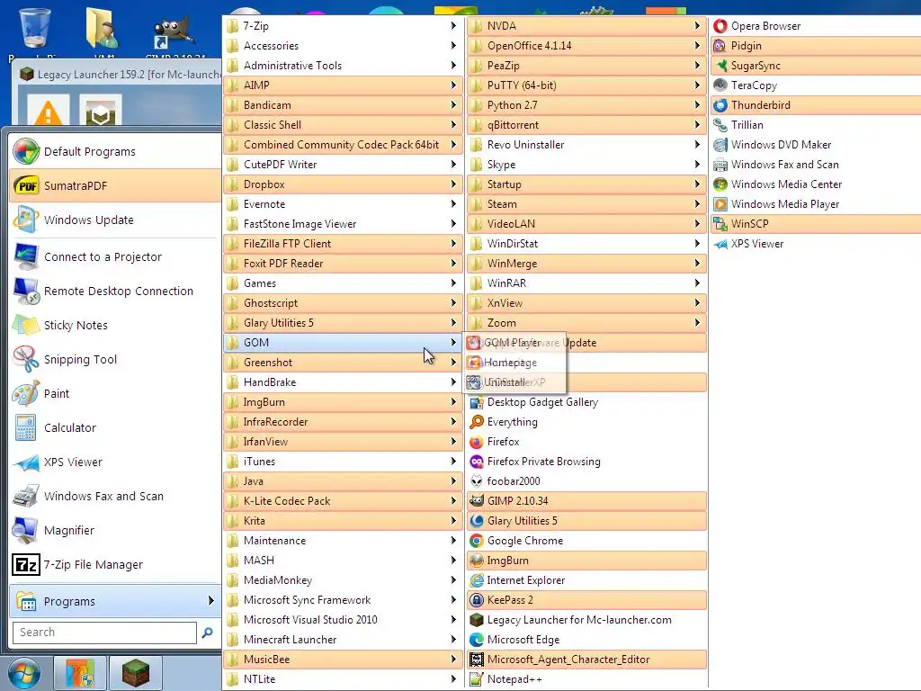Open Google Chrome
The height and width of the screenshot is (691, 921).
click(586, 541)
